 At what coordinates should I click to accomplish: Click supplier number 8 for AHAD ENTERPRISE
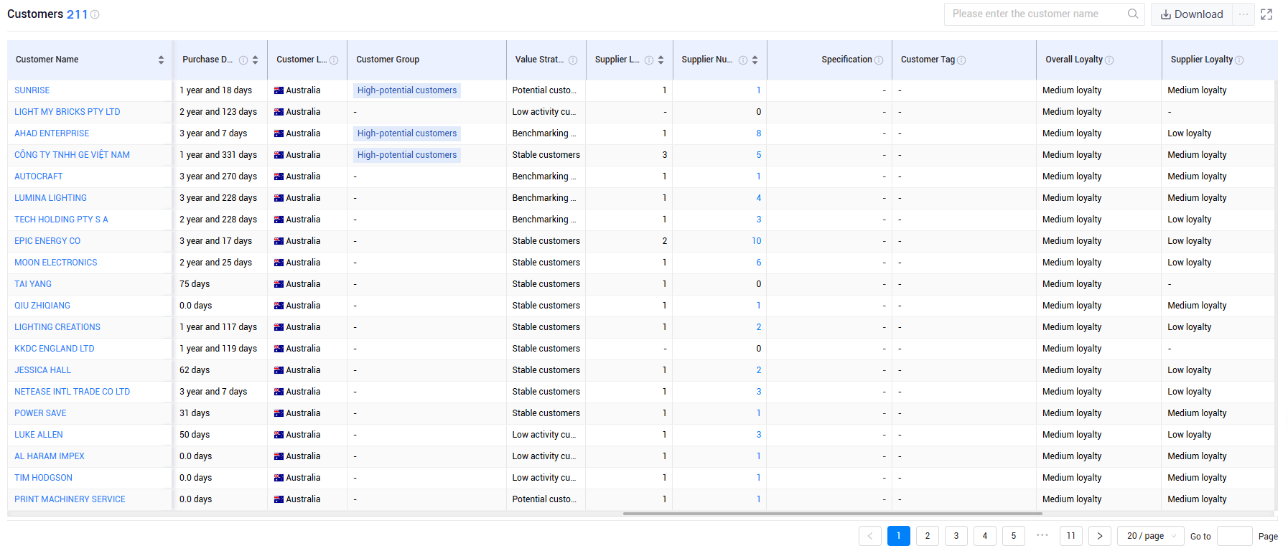(x=759, y=133)
